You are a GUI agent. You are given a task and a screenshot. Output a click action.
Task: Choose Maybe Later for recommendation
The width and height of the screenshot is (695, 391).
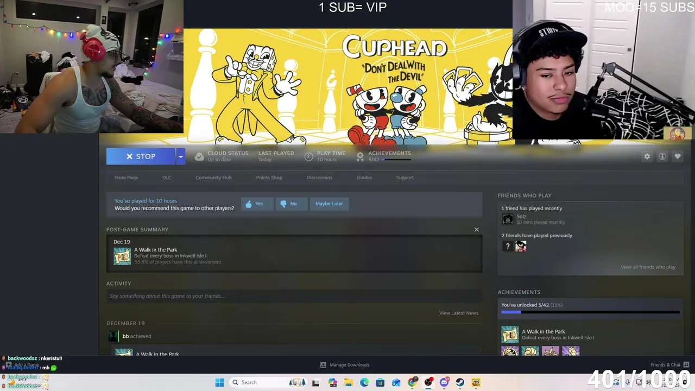point(329,204)
